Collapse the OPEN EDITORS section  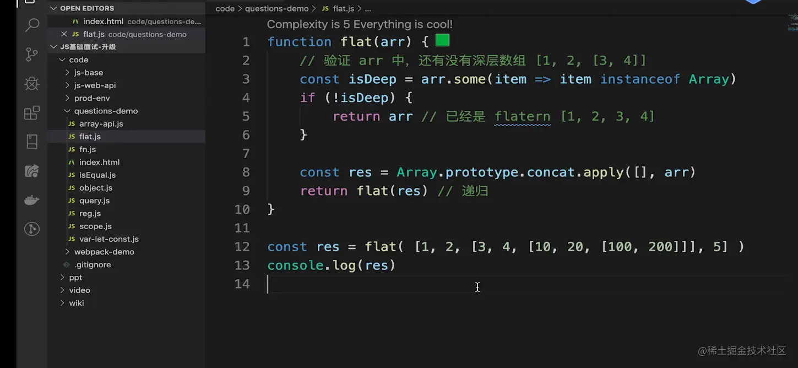pos(54,8)
